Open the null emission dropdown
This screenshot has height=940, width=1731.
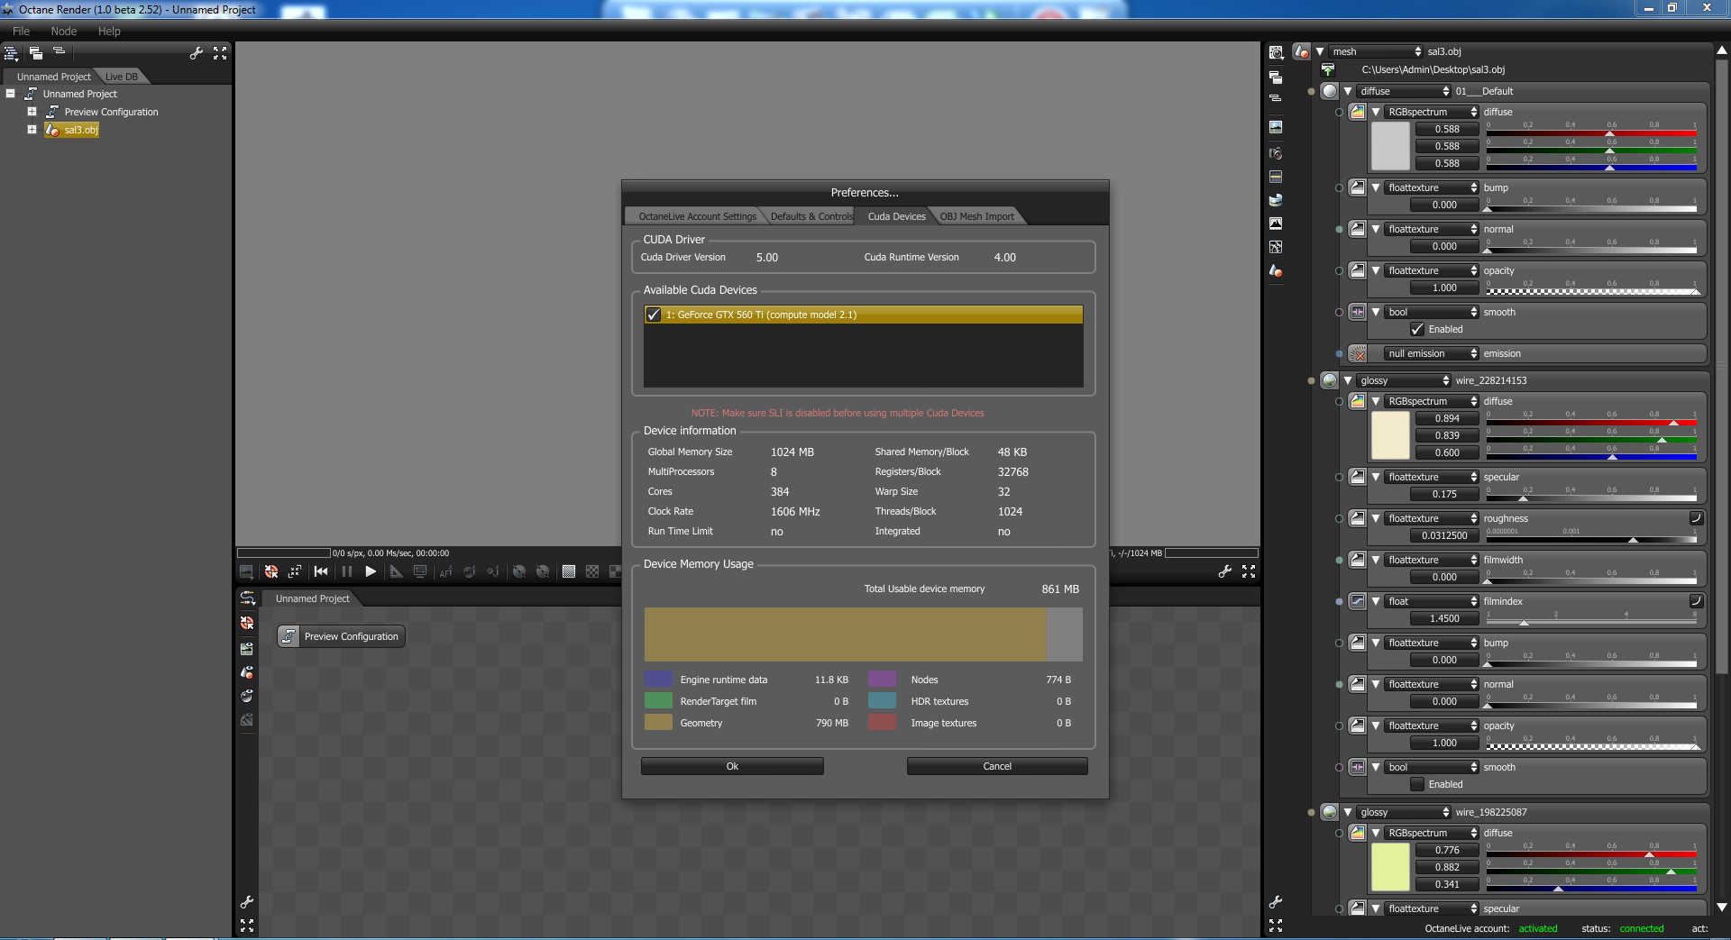[x=1432, y=353]
